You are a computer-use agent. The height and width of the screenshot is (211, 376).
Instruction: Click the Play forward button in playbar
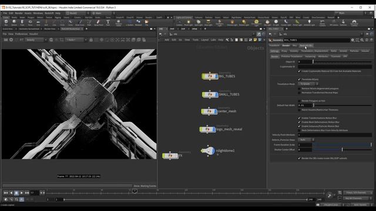[22, 193]
